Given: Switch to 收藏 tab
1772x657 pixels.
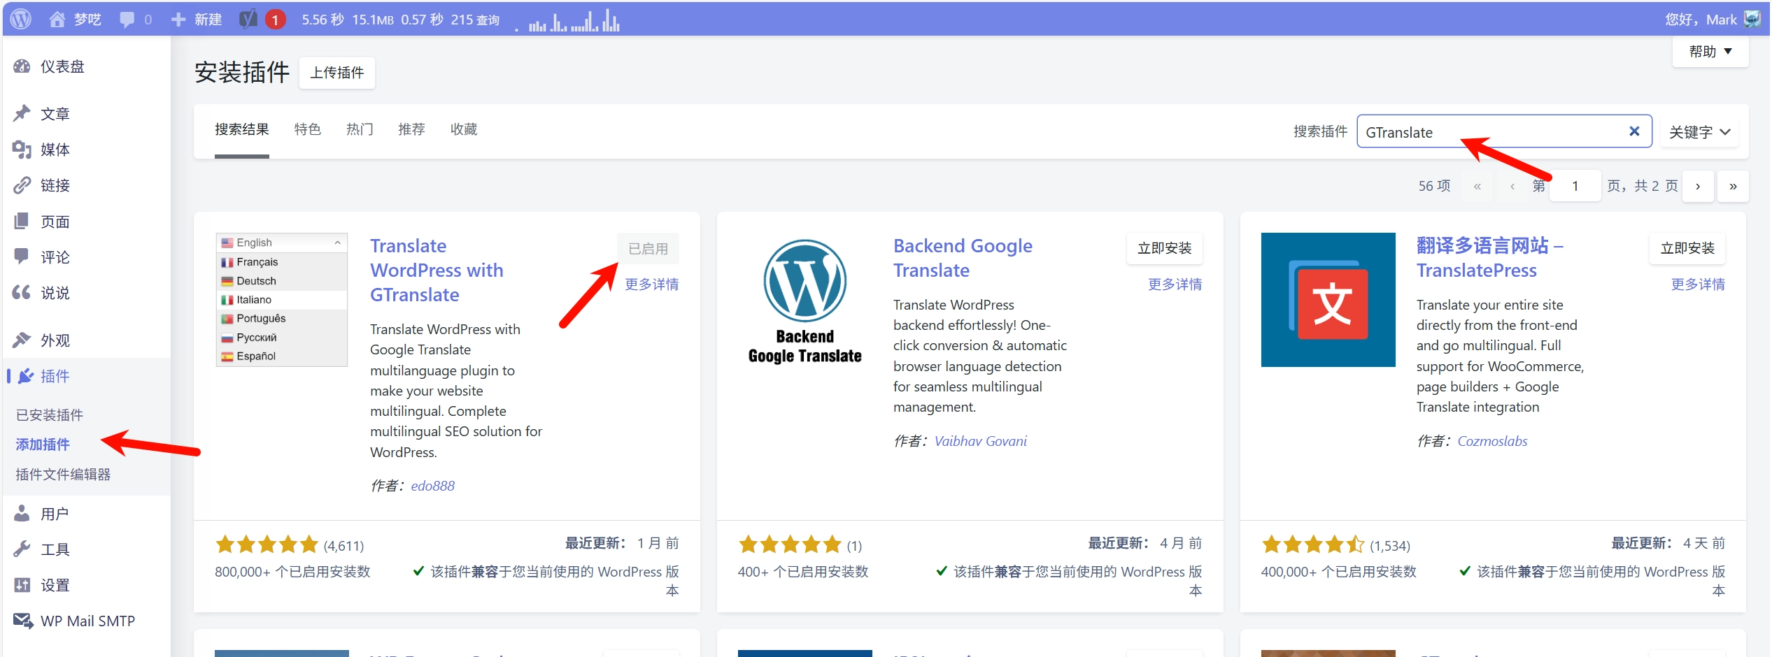Looking at the screenshot, I should (464, 130).
